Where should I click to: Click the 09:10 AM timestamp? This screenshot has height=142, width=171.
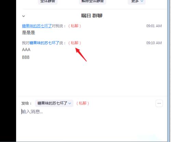pyautogui.click(x=154, y=43)
